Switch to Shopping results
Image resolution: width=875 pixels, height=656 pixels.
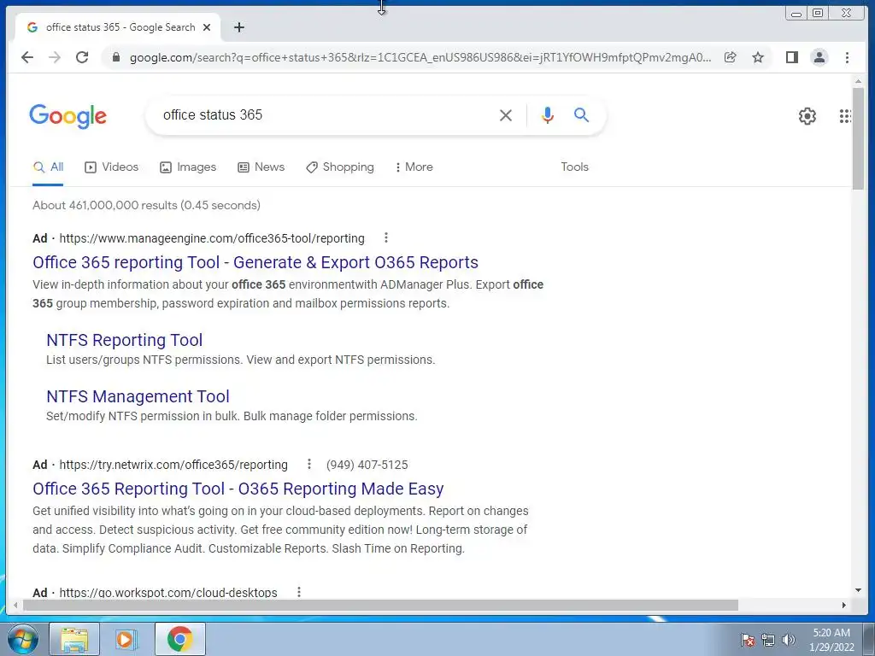click(340, 167)
